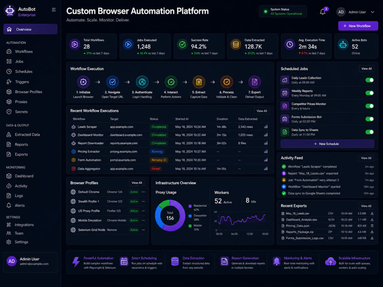Image resolution: width=383 pixels, height=287 pixels.
Task: Click the Total Workflows card icon
Action: [x=75, y=44]
